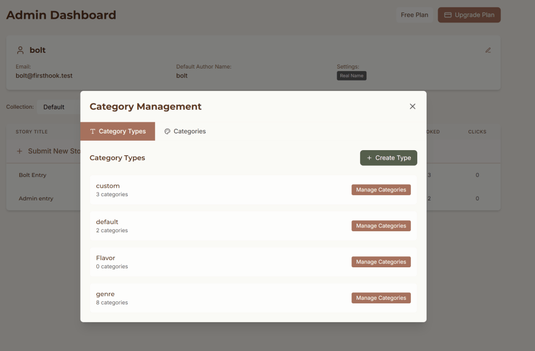Manage Categories for the default type
The width and height of the screenshot is (535, 351).
pos(381,226)
